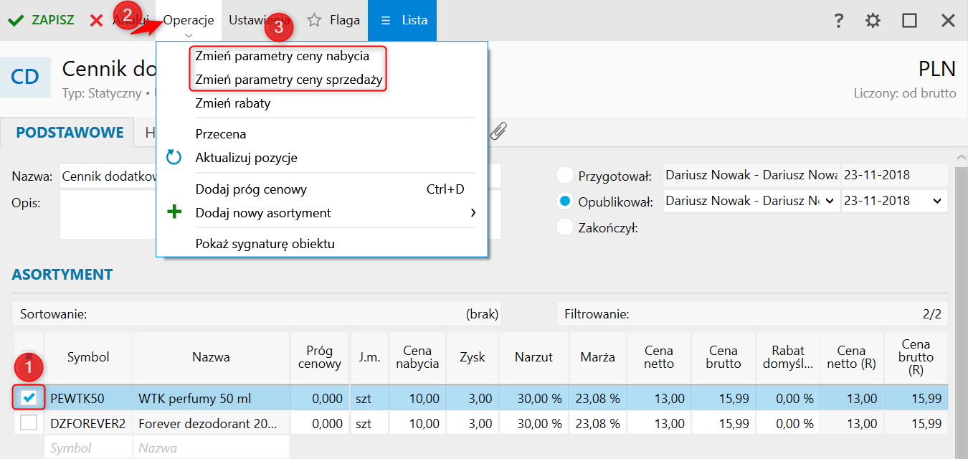The height and width of the screenshot is (459, 968).
Task: Select the Przecena menu entry
Action: tap(221, 134)
